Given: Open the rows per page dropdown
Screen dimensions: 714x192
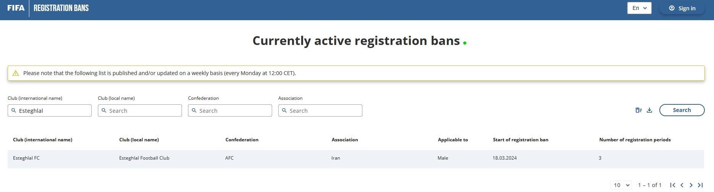Looking at the screenshot, I should tap(621, 185).
